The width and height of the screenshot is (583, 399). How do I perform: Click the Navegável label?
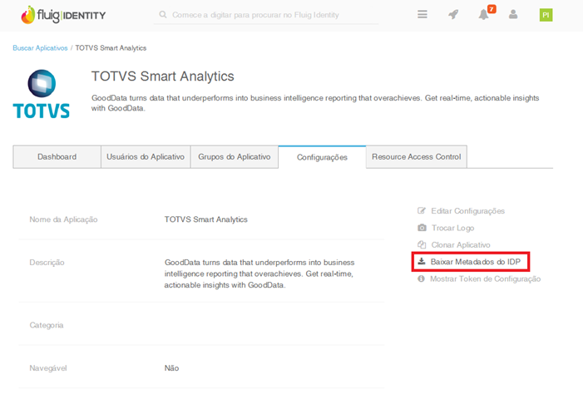point(48,367)
